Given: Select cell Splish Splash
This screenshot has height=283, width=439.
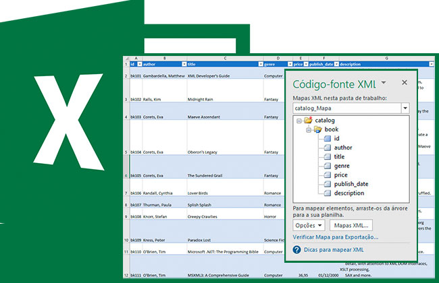Looking at the screenshot, I should pyautogui.click(x=225, y=202).
